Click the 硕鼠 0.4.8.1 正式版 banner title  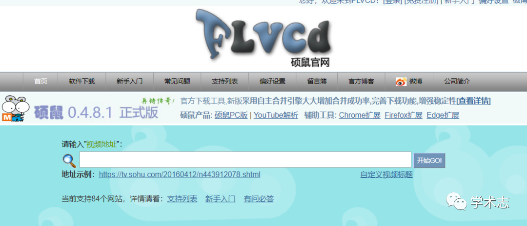pos(96,113)
